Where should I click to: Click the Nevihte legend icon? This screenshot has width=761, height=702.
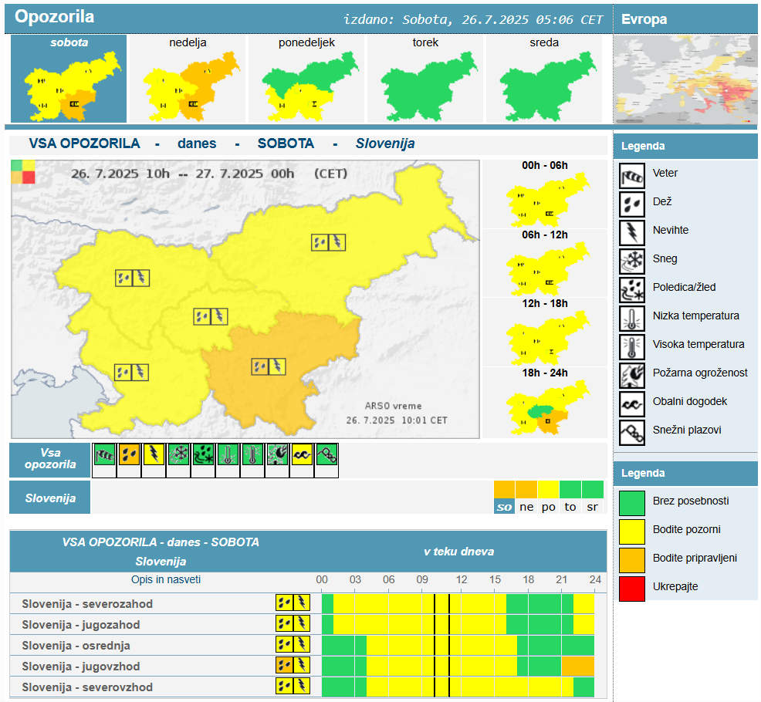click(x=632, y=233)
